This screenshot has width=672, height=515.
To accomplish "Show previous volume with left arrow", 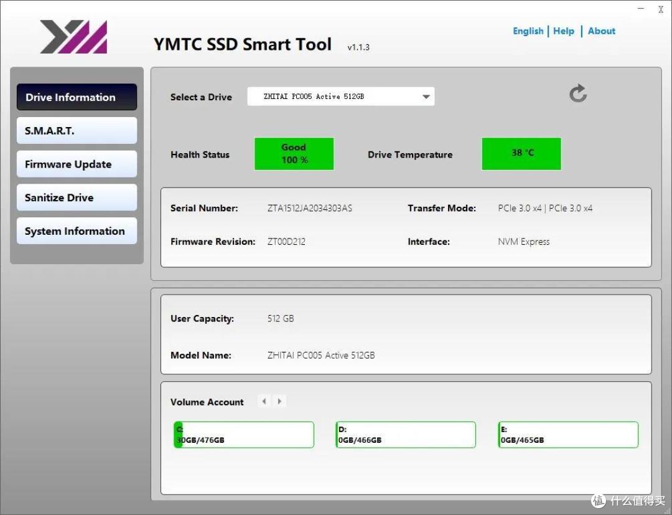I will tap(264, 401).
